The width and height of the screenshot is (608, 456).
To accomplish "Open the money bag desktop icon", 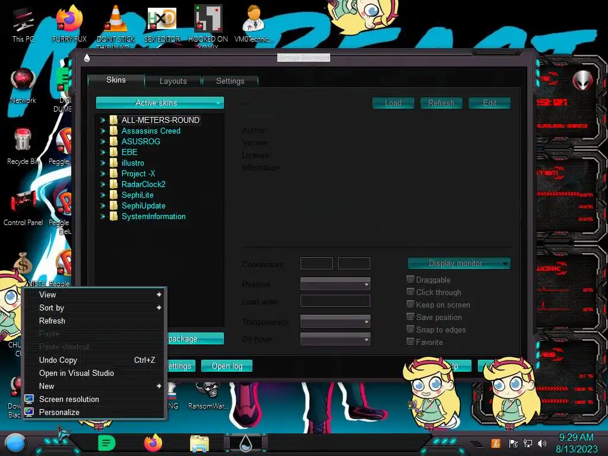I will click(x=23, y=264).
